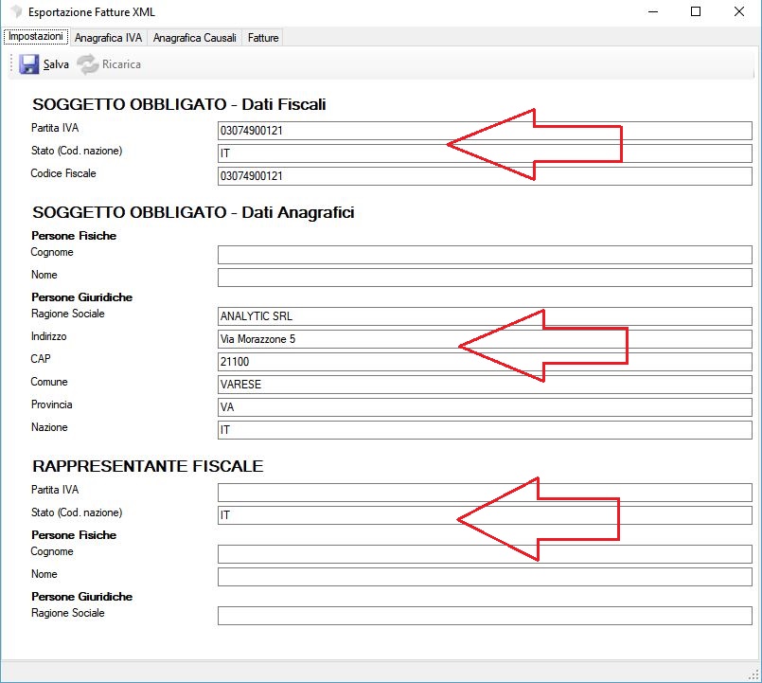The image size is (762, 683).
Task: Select the Ragione Sociale field containing ANALYTIC SRL
Action: tap(485, 316)
